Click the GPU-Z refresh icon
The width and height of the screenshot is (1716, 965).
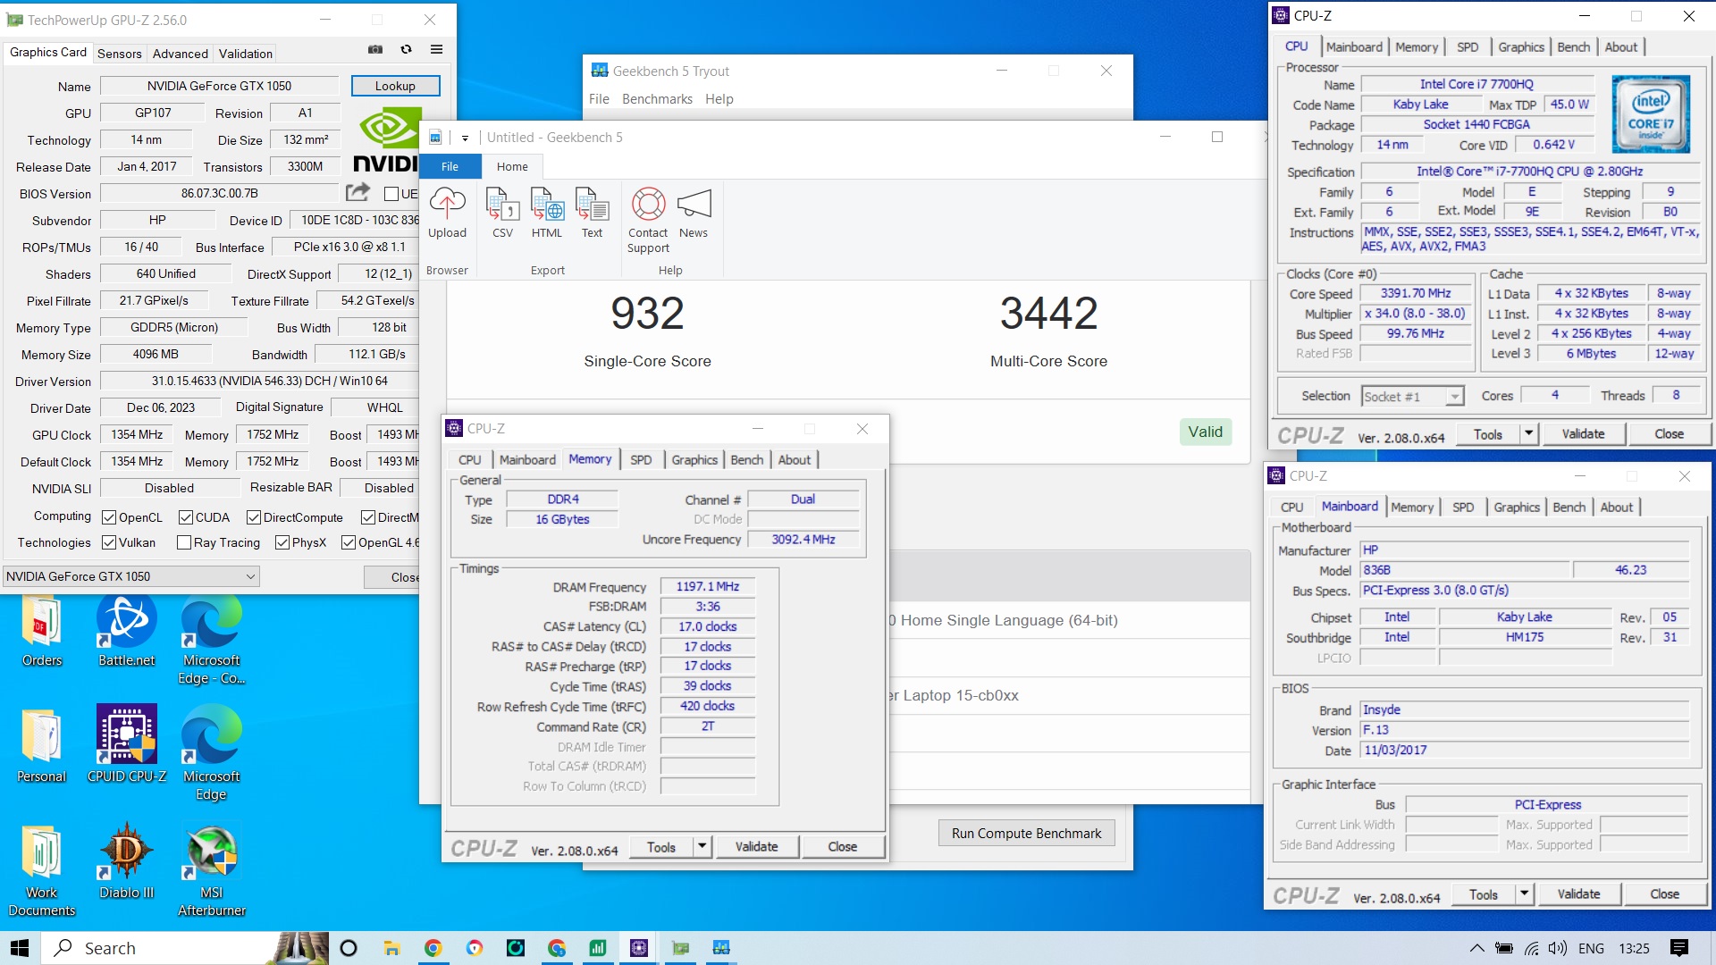pyautogui.click(x=407, y=49)
